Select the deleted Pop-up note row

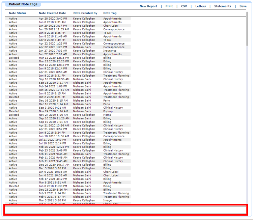click(x=68, y=111)
